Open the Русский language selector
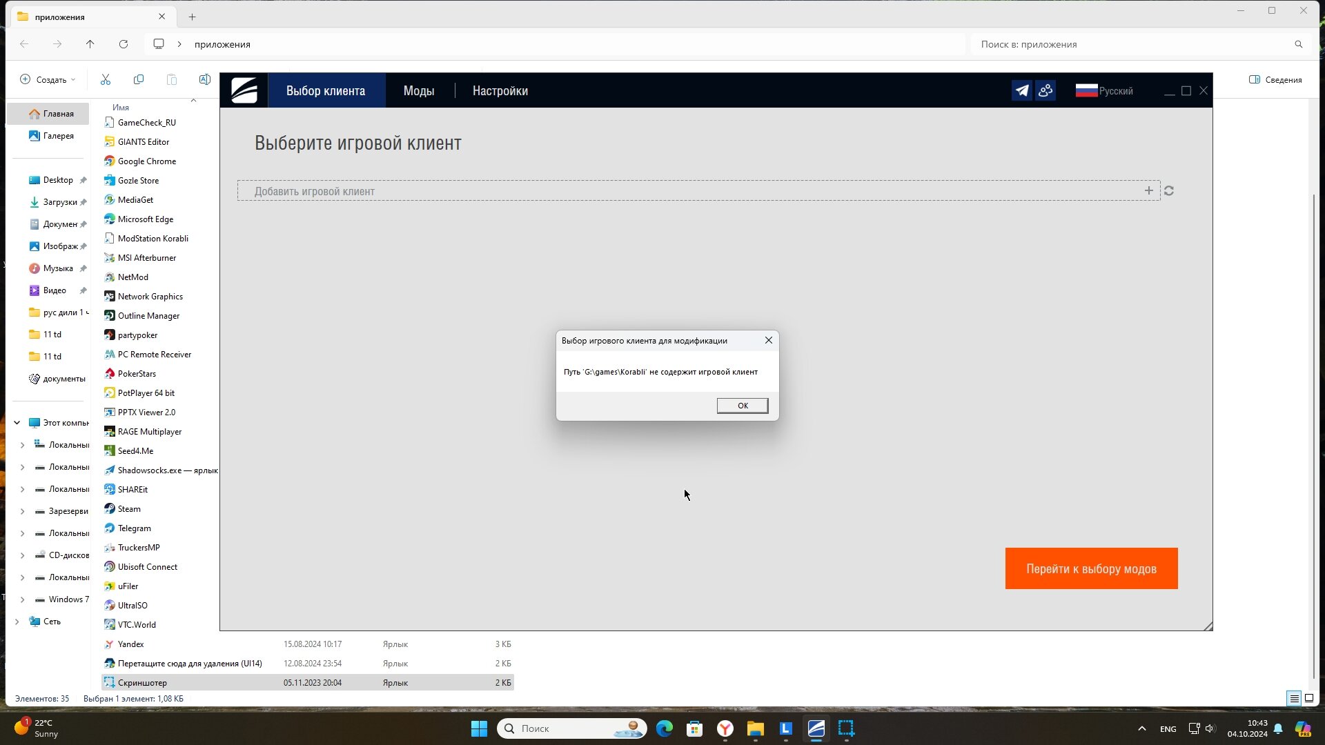This screenshot has width=1325, height=745. click(1104, 91)
